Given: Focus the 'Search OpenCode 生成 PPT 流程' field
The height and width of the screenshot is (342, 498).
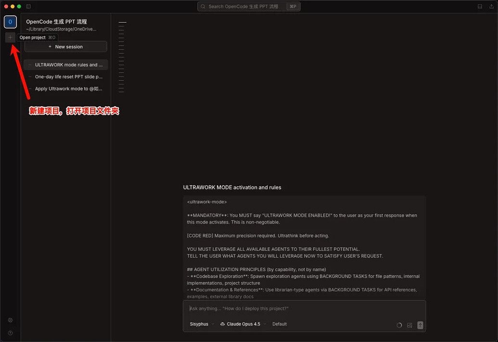Looking at the screenshot, I should [x=249, y=6].
